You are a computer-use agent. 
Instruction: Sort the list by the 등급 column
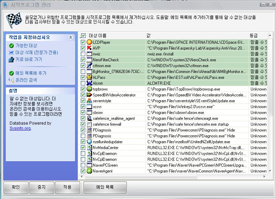click(x=254, y=35)
